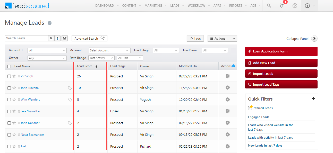Open the Lead Stage filter dropdown
The image size is (333, 153).
(166, 50)
